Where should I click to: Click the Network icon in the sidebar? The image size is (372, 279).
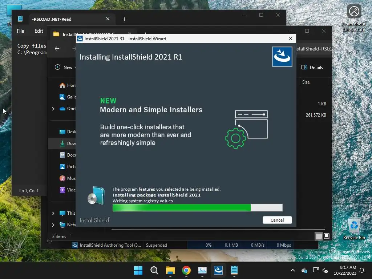[x=62, y=225]
